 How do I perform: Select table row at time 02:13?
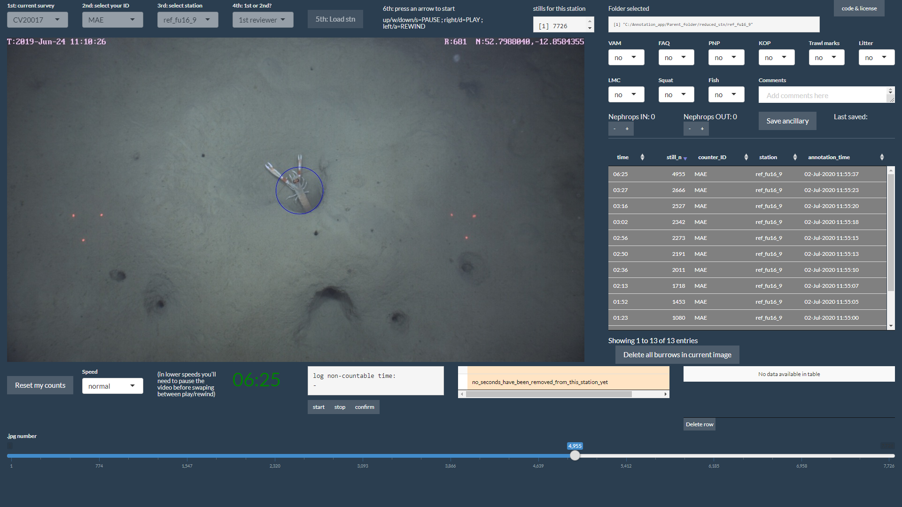(x=747, y=286)
